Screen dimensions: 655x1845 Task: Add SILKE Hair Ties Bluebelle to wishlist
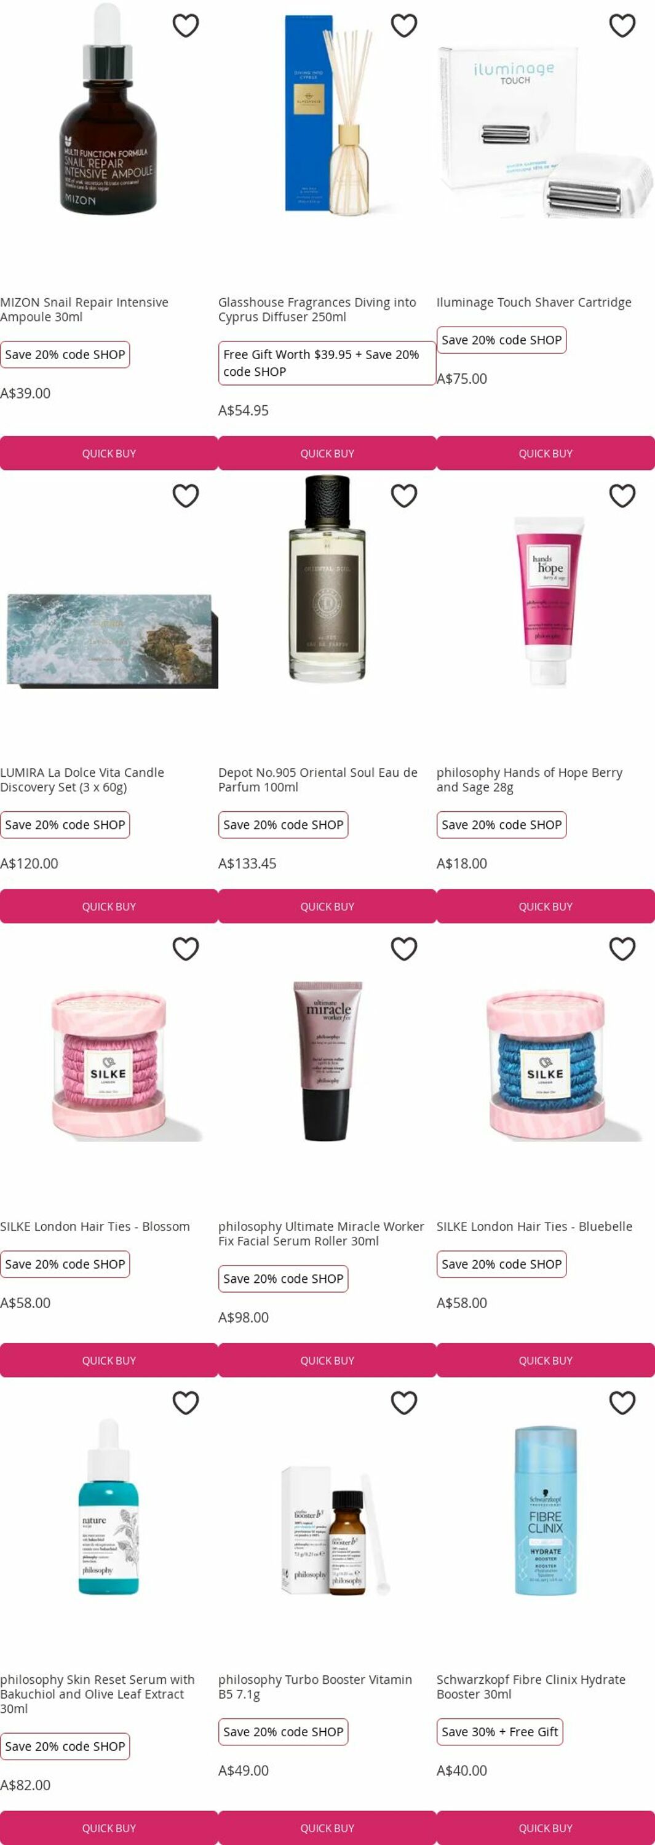(x=622, y=949)
